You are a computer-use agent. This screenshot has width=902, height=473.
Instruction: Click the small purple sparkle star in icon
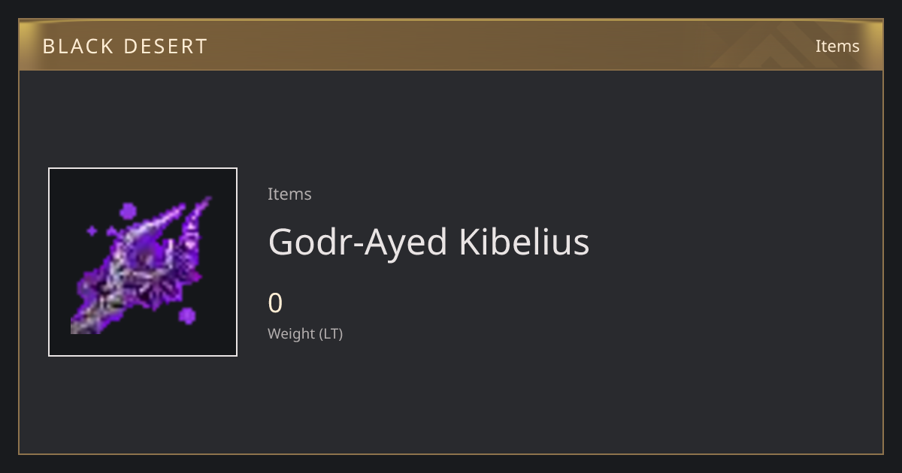click(x=92, y=230)
